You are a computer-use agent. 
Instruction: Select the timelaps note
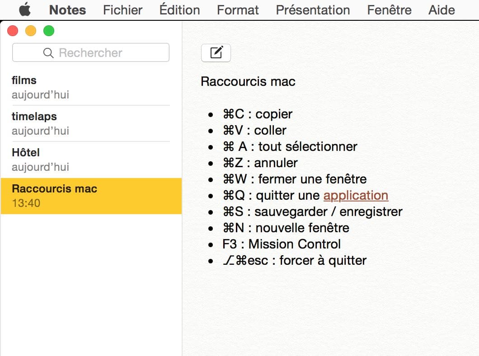pyautogui.click(x=91, y=123)
